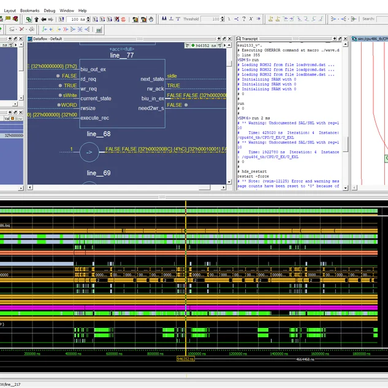
Task: Click the Dataflow - Default panel title
Action: pyautogui.click(x=47, y=39)
